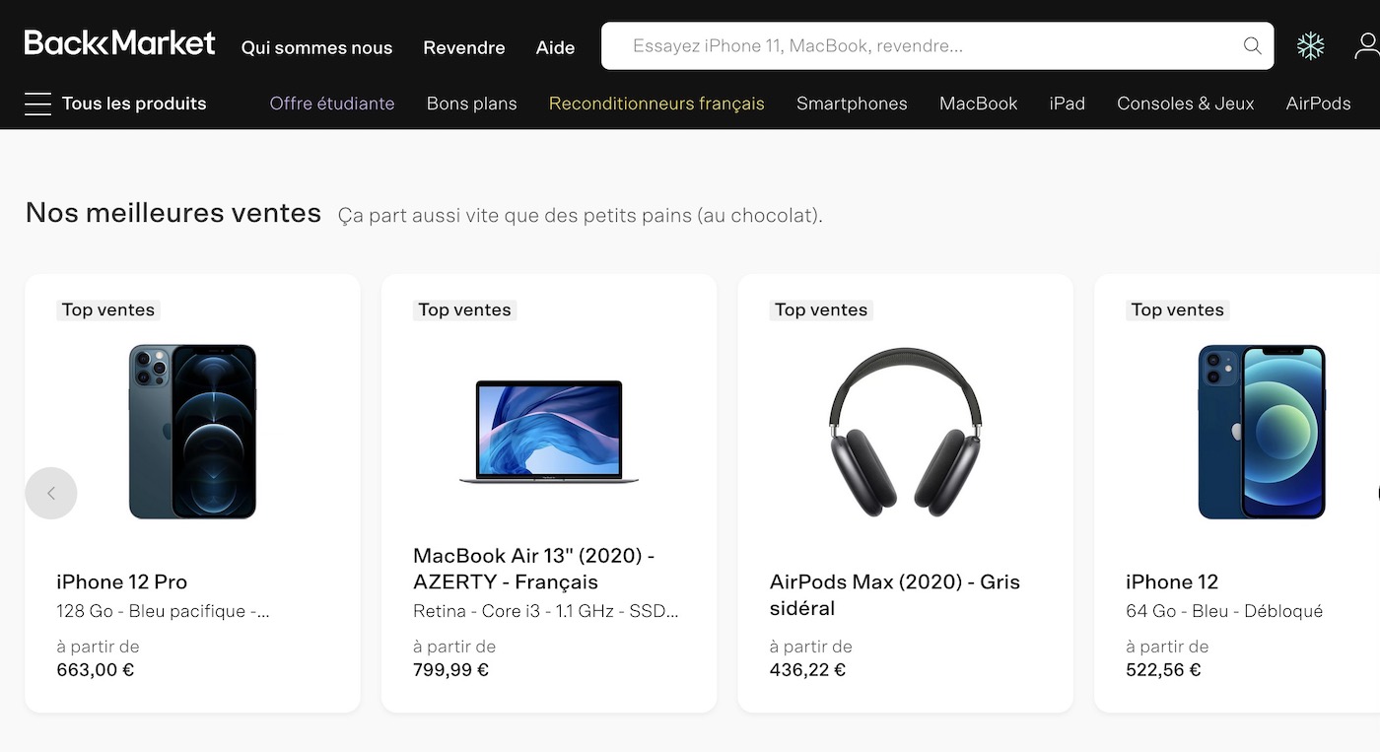View the Offre étudiante page
Screen dimensions: 1380x752
(x=332, y=103)
